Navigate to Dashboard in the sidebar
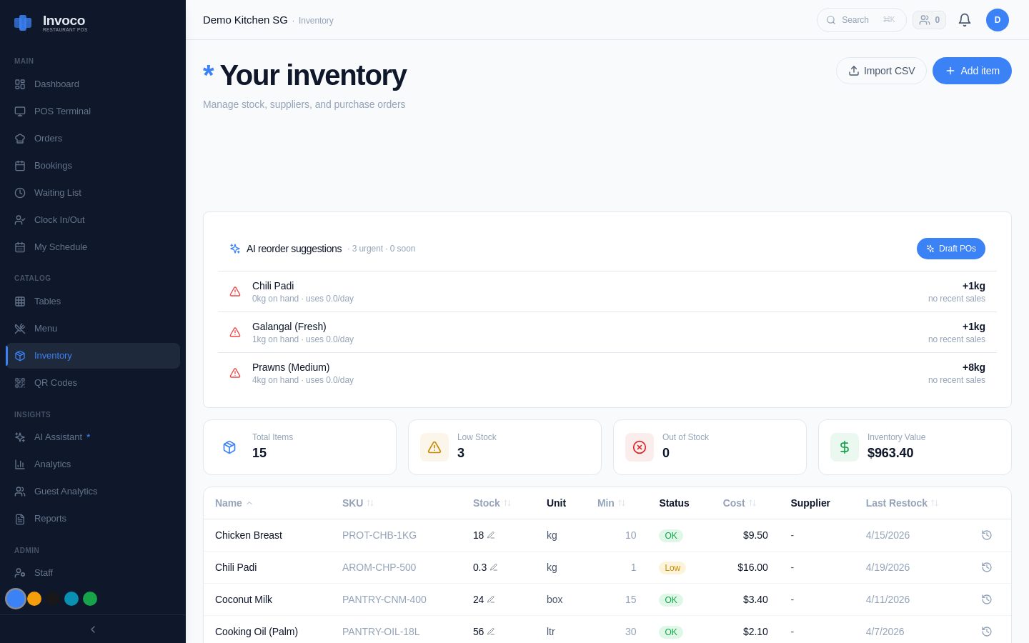1029x643 pixels. 56,84
